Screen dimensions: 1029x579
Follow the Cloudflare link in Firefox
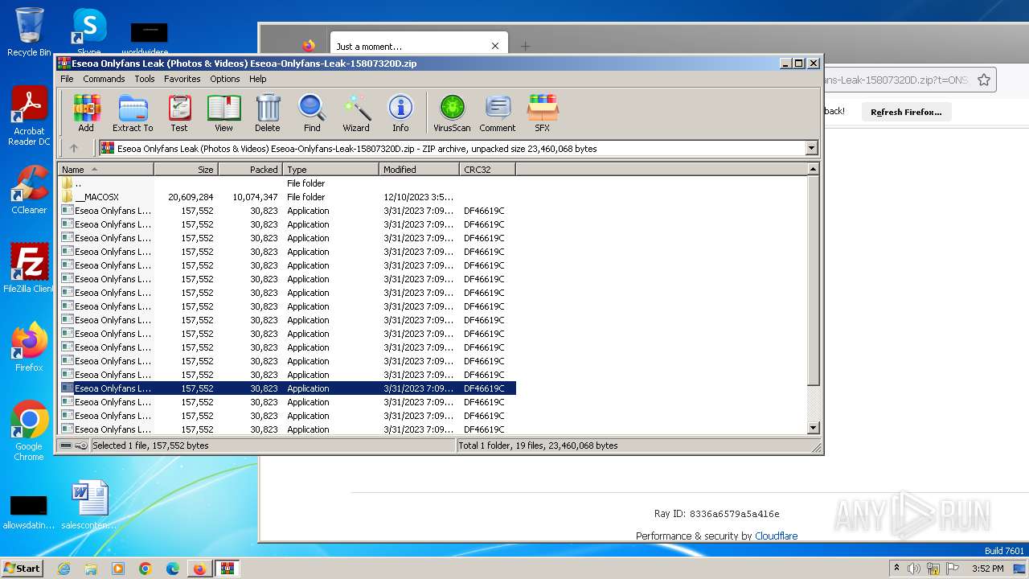(776, 536)
